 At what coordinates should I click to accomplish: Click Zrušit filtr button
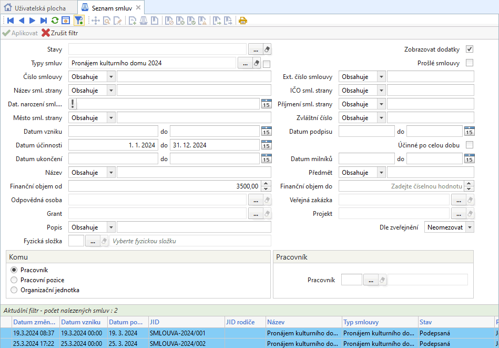coord(59,33)
